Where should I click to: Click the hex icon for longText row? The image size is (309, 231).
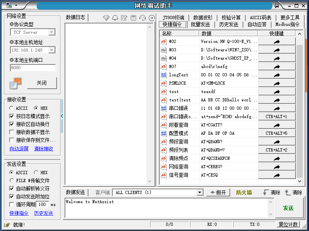[164, 75]
